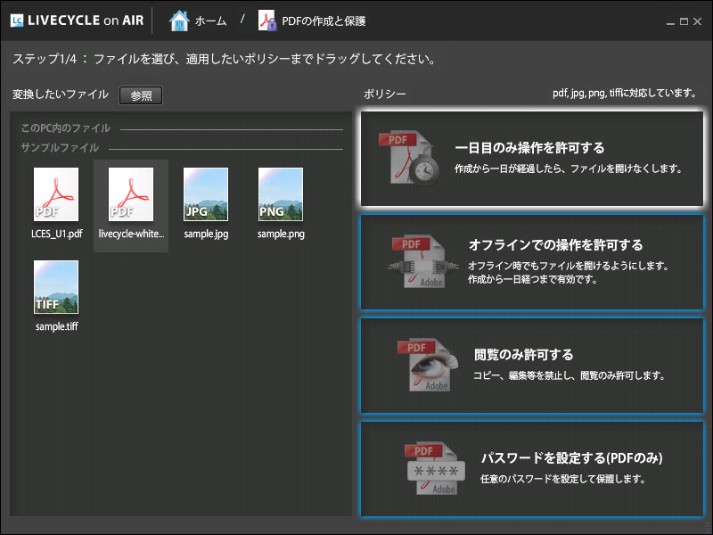This screenshot has width=713, height=535.
Task: Click the sample.png file name
Action: (281, 234)
